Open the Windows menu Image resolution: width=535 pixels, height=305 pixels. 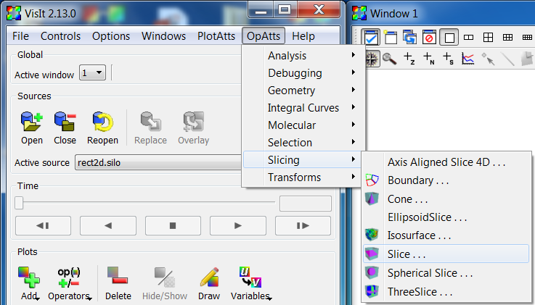(x=163, y=35)
